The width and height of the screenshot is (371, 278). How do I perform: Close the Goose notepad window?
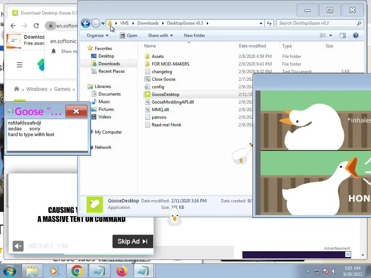[x=76, y=111]
